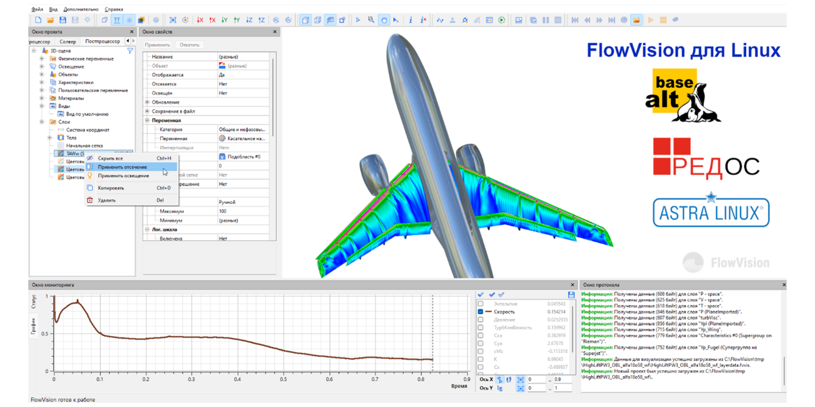Check the Энтальпия checkbox

pyautogui.click(x=480, y=304)
